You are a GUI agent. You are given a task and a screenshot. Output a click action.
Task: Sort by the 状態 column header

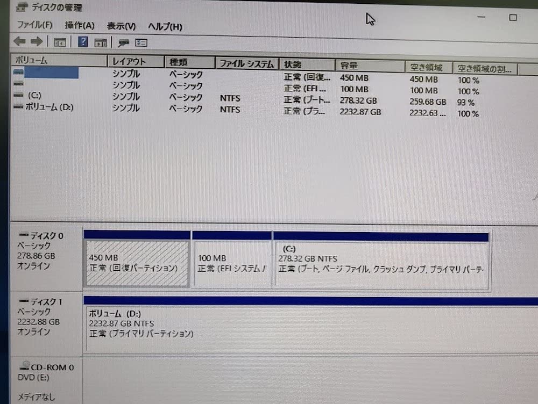pyautogui.click(x=307, y=64)
